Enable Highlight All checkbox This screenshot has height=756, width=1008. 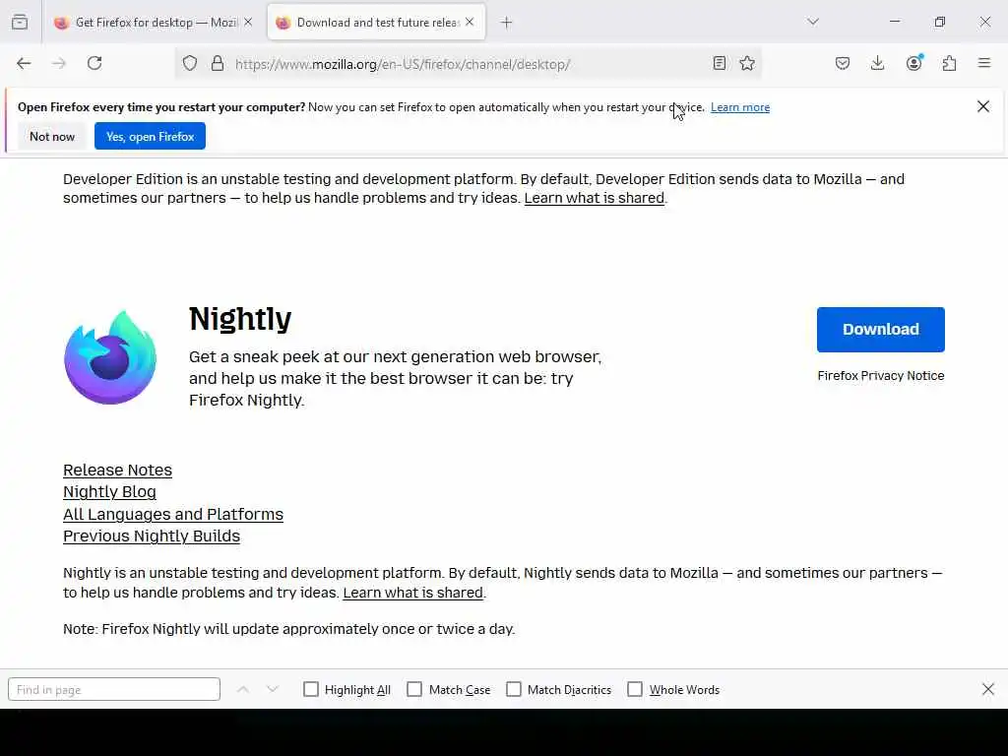tap(310, 689)
